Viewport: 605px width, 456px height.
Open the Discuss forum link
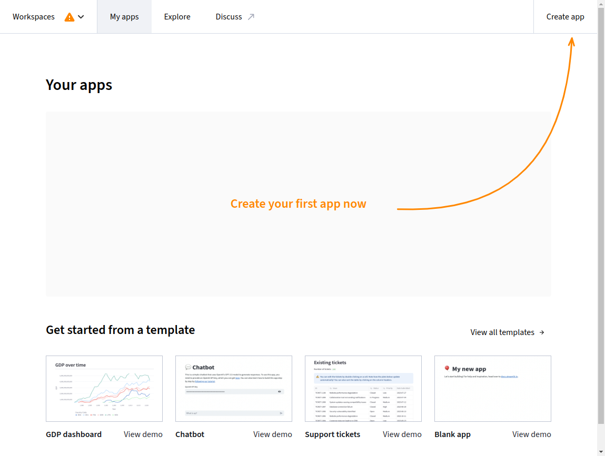(x=229, y=17)
